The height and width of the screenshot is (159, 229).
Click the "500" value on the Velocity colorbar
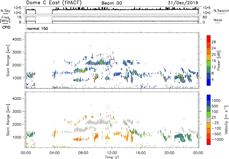click(x=215, y=106)
